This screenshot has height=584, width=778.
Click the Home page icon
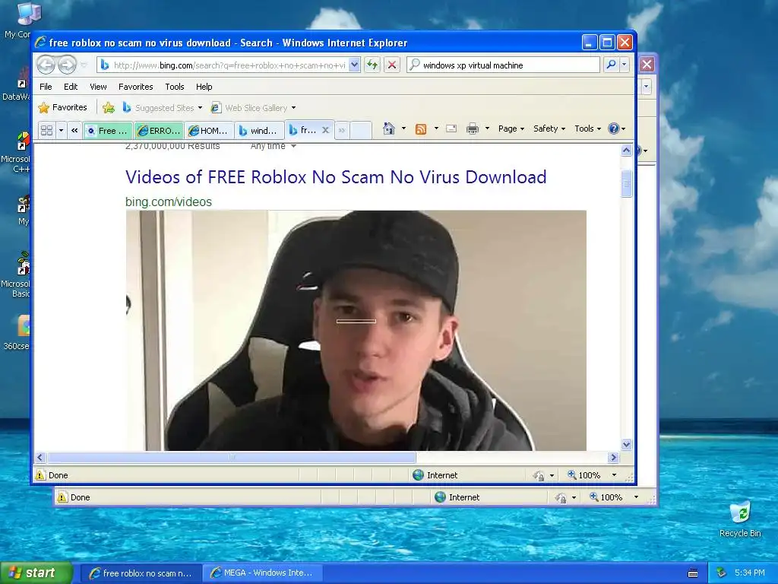388,129
